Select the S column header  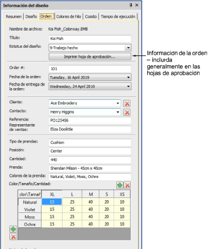[106, 194]
